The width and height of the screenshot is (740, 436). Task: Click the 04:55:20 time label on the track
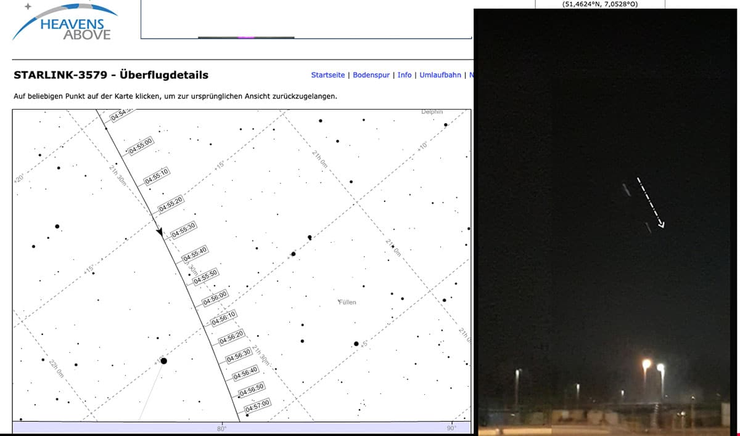pos(171,204)
